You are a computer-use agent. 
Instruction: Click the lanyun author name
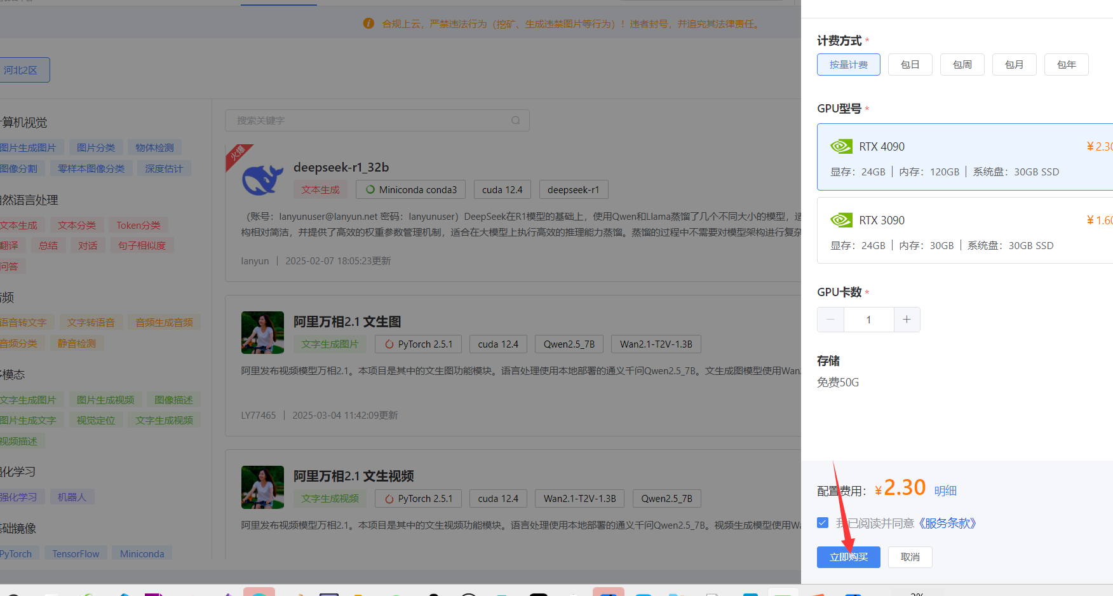[255, 261]
